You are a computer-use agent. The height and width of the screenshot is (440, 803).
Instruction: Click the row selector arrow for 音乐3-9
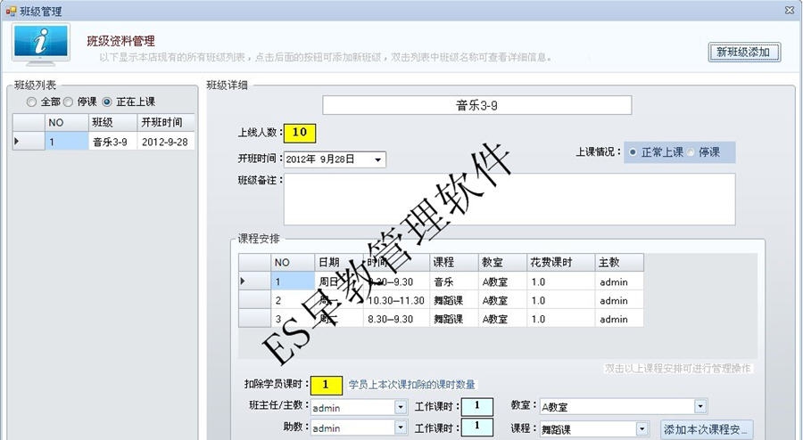tap(29, 142)
